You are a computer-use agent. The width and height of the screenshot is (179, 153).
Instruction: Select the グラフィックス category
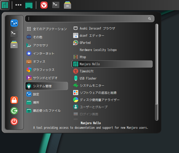47,70
